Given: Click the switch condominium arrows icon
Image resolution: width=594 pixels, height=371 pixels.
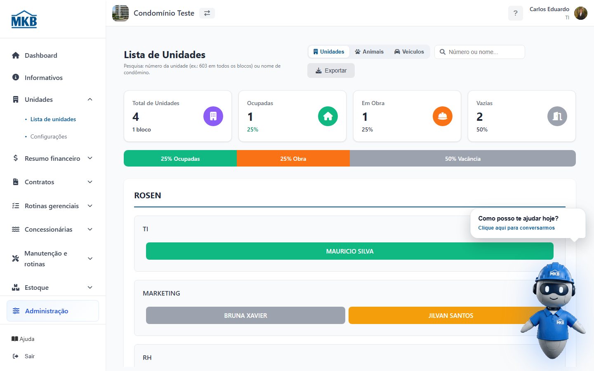Looking at the screenshot, I should (207, 13).
